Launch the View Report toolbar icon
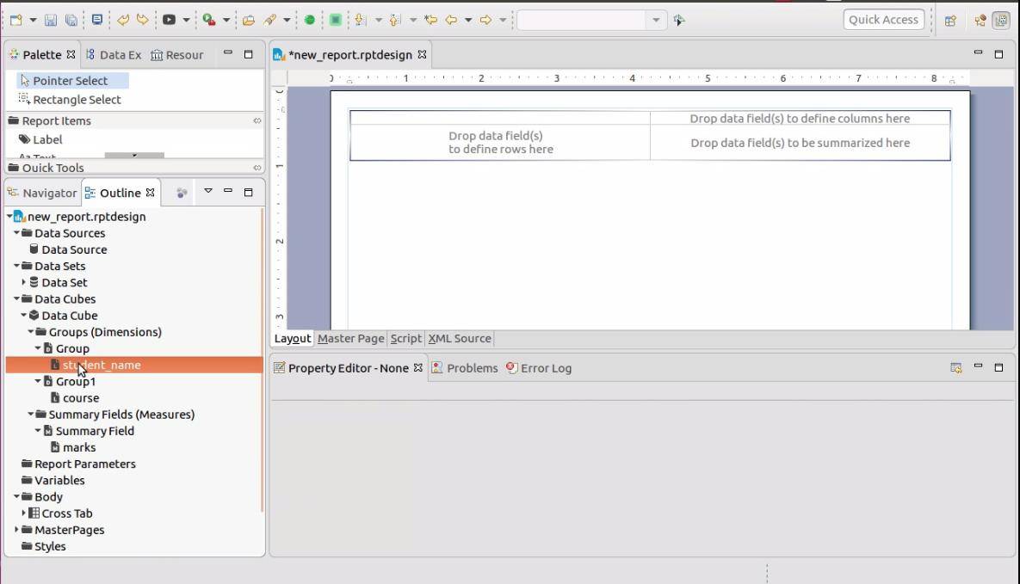The width and height of the screenshot is (1020, 584). point(169,19)
